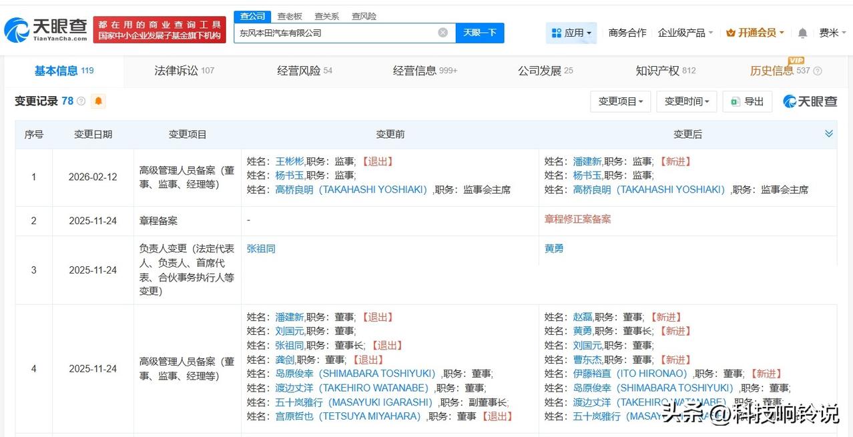Switch to the 公司发展 tab
This screenshot has height=437, width=853.
coord(545,71)
